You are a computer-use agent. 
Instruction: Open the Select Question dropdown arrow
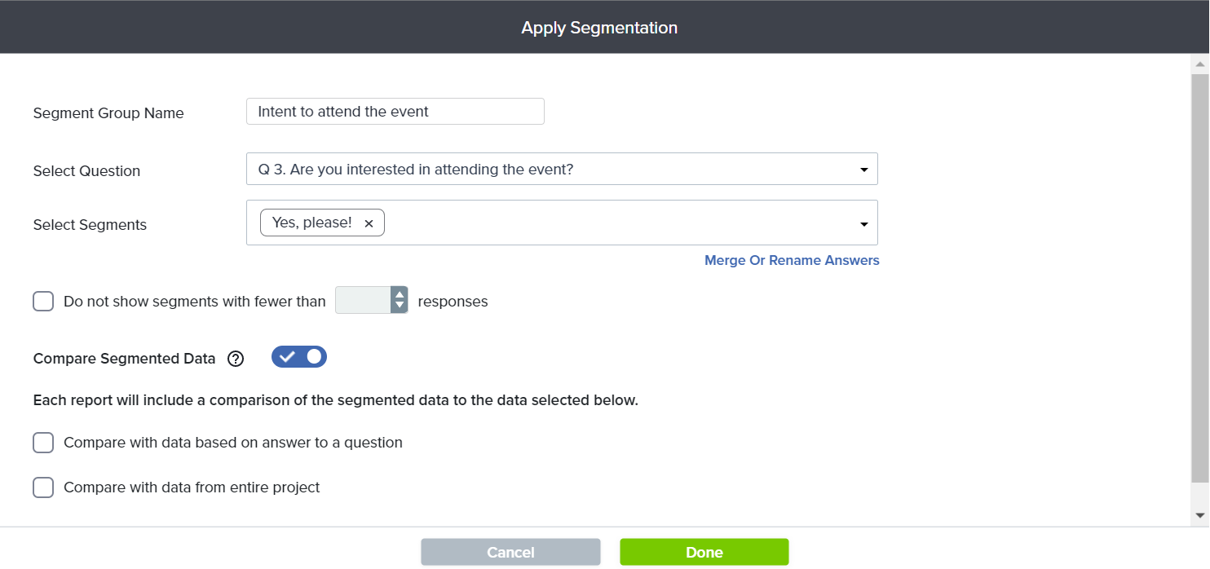coord(863,170)
